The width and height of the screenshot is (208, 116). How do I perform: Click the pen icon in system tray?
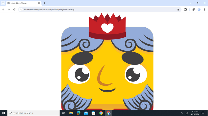tap(187, 113)
